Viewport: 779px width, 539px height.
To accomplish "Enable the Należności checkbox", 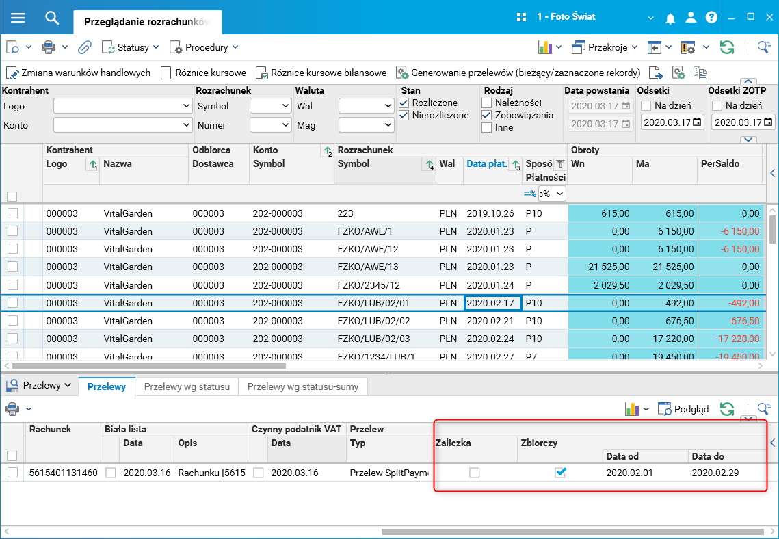I will coord(486,103).
